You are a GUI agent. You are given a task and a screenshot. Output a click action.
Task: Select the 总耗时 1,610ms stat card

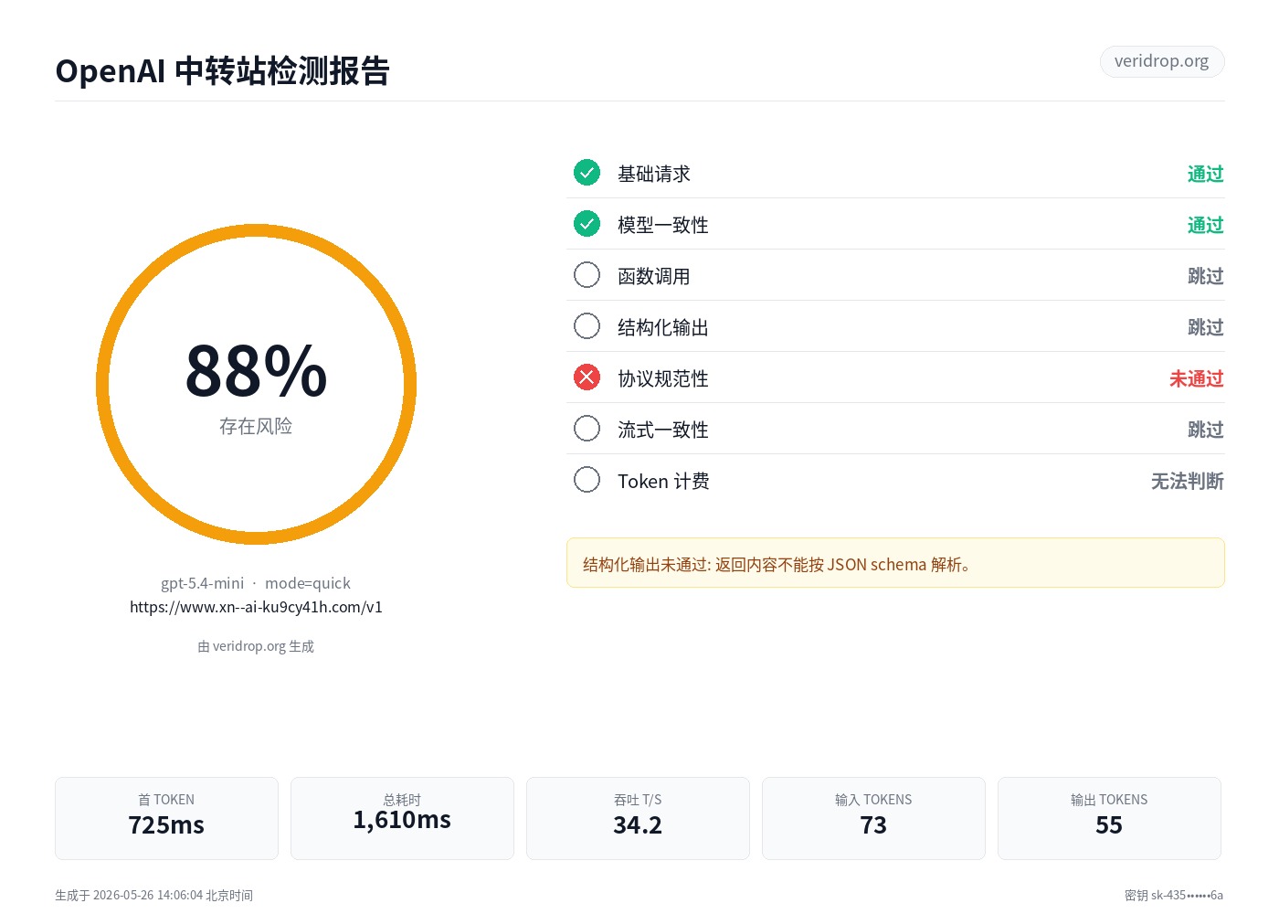[x=402, y=818]
